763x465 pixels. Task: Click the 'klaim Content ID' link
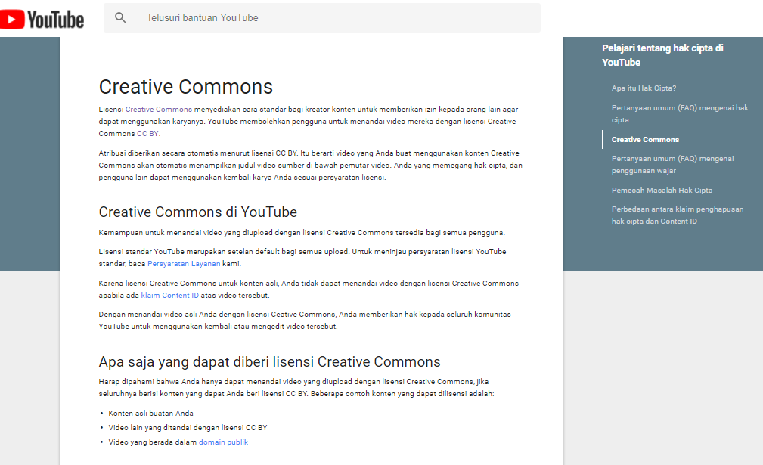pyautogui.click(x=169, y=296)
